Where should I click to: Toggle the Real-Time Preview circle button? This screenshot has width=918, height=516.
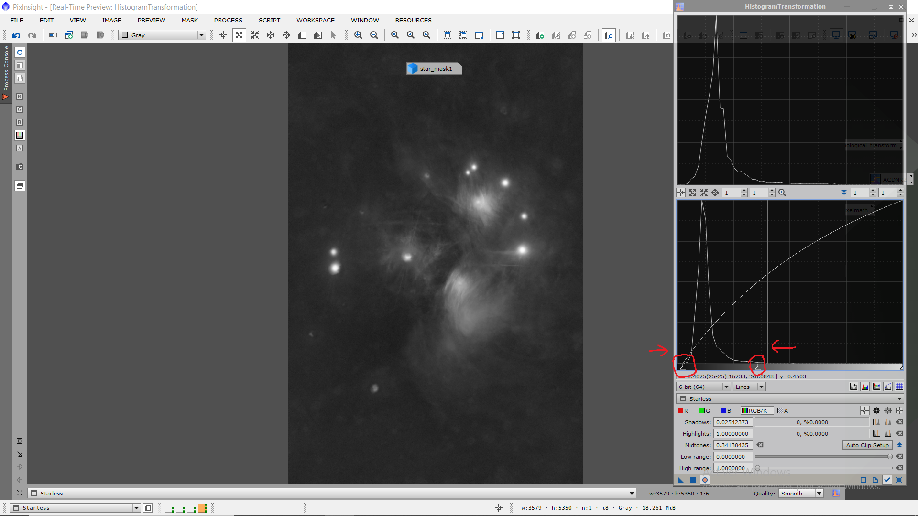(705, 480)
